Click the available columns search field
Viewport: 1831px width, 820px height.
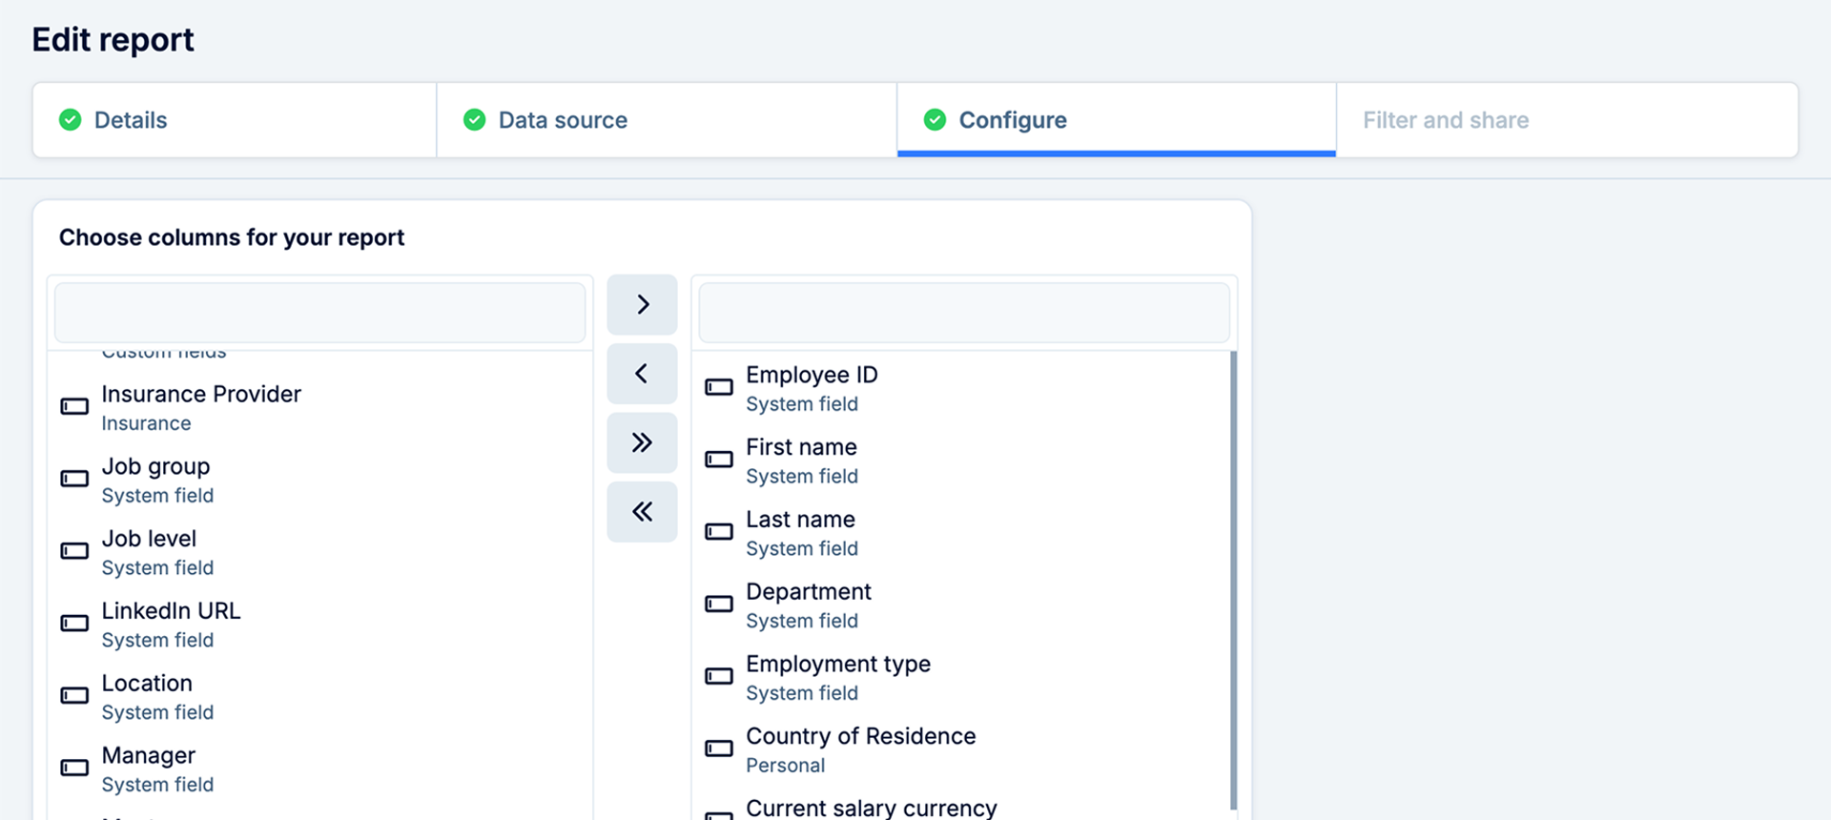coord(319,313)
